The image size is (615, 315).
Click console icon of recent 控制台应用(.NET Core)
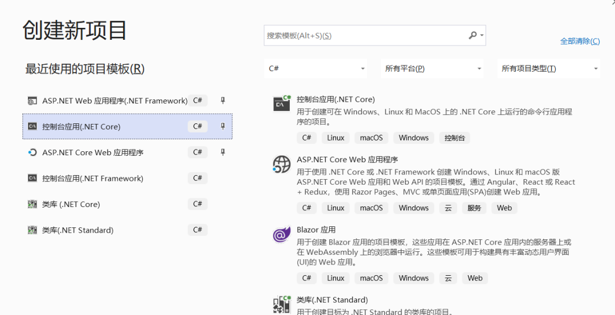pyautogui.click(x=32, y=126)
